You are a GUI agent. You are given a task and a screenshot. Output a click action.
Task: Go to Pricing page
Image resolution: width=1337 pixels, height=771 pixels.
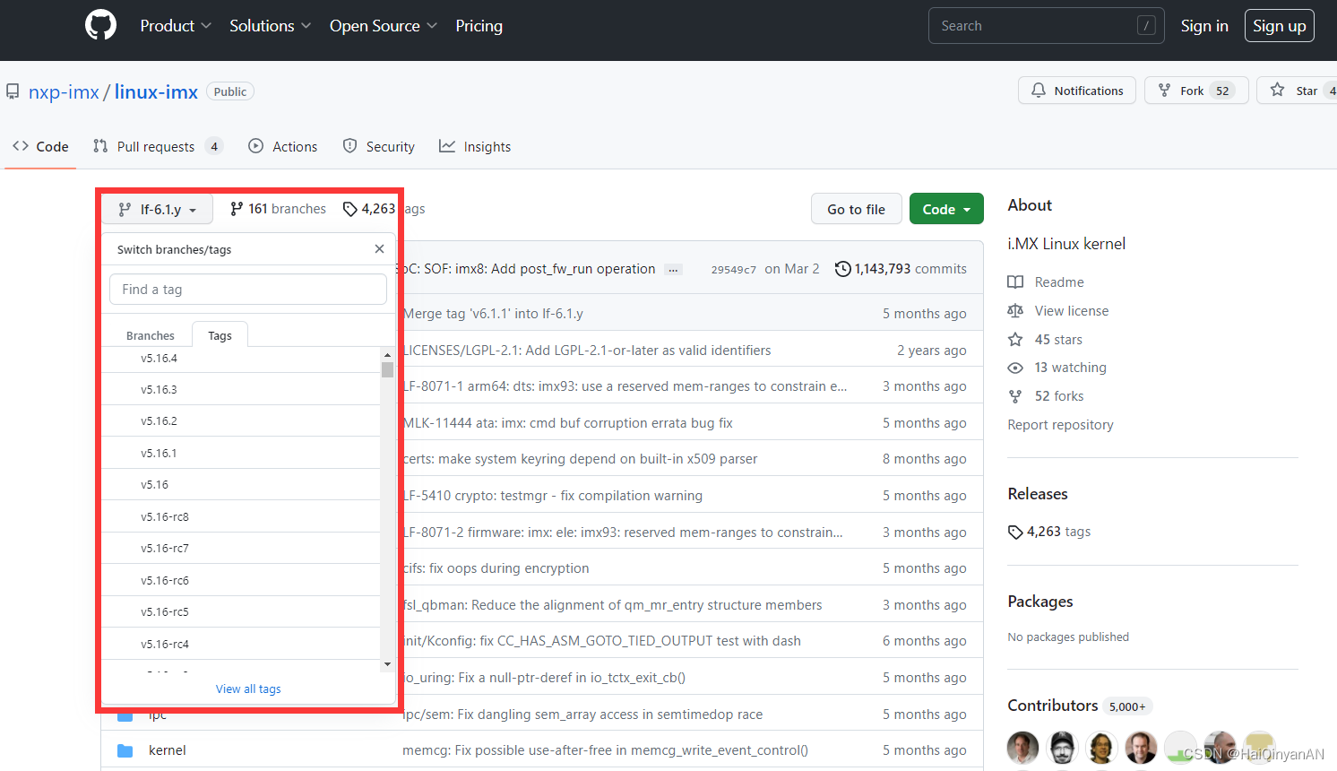(479, 26)
